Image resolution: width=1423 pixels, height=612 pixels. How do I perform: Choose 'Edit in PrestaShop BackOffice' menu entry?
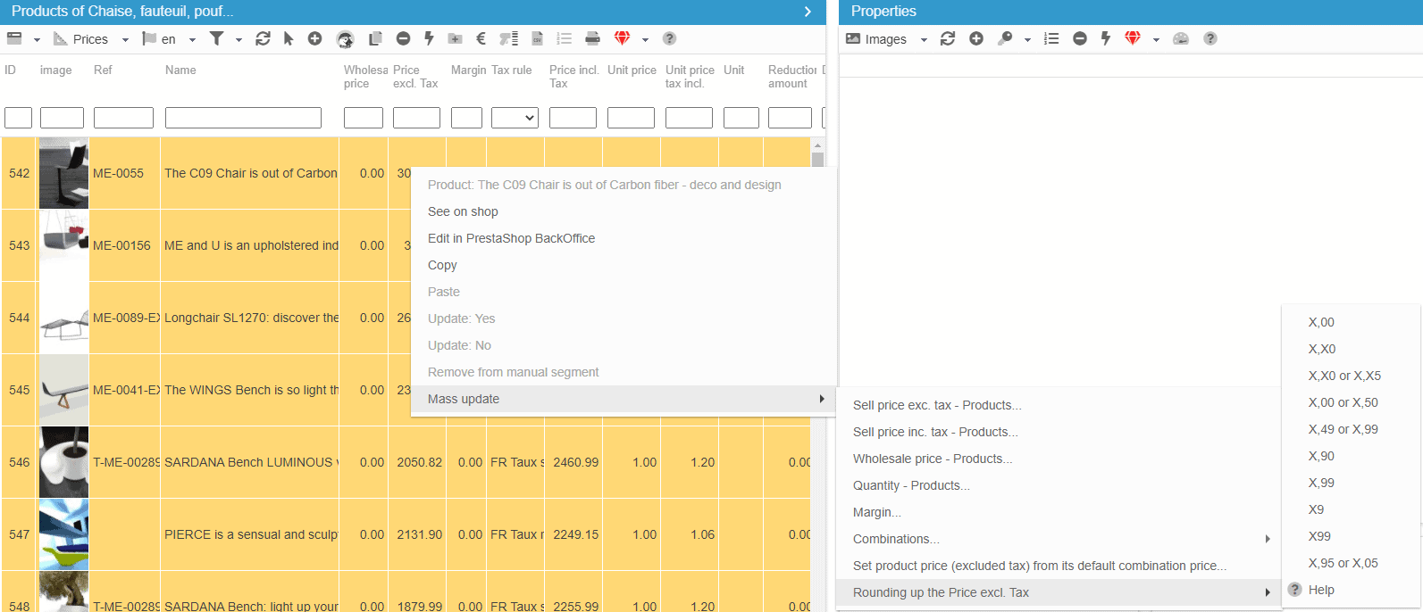coord(511,238)
